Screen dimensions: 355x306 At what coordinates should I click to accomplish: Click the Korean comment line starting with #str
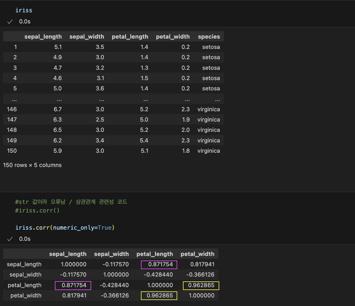[x=71, y=202]
